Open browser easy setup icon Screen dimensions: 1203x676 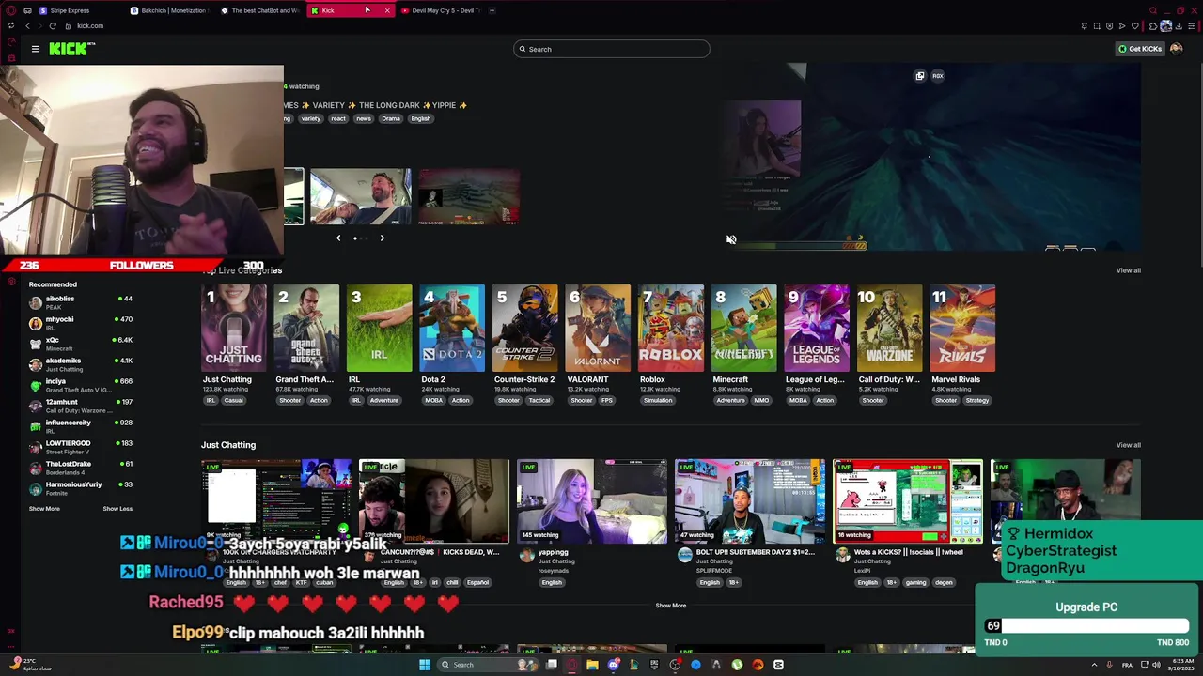[x=1191, y=26]
